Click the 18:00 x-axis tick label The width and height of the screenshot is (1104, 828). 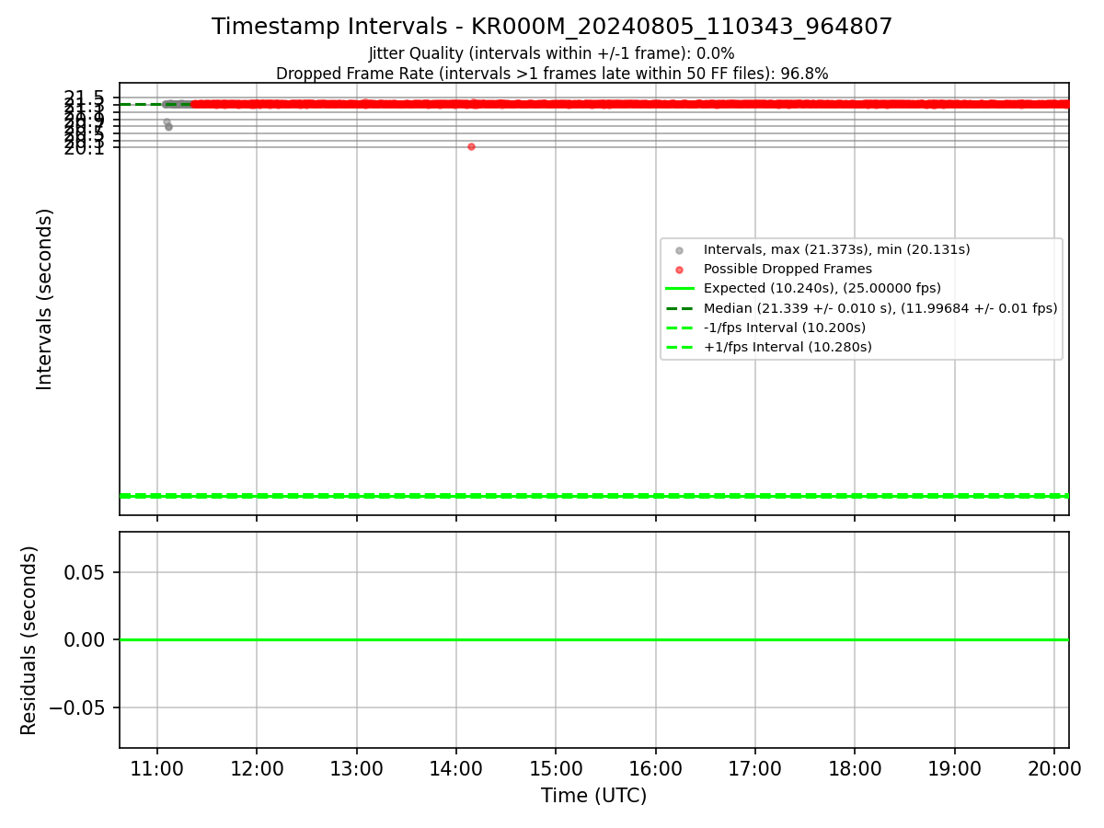[855, 770]
